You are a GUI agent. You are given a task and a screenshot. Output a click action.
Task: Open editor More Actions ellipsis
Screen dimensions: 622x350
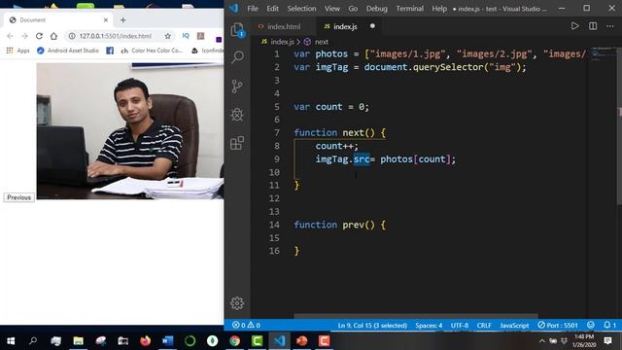[610, 26]
